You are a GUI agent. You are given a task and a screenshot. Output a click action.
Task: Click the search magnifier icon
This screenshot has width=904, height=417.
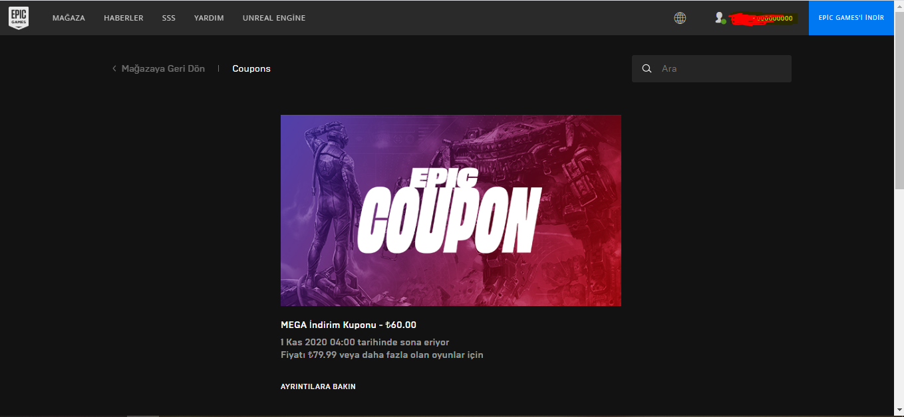tap(647, 68)
